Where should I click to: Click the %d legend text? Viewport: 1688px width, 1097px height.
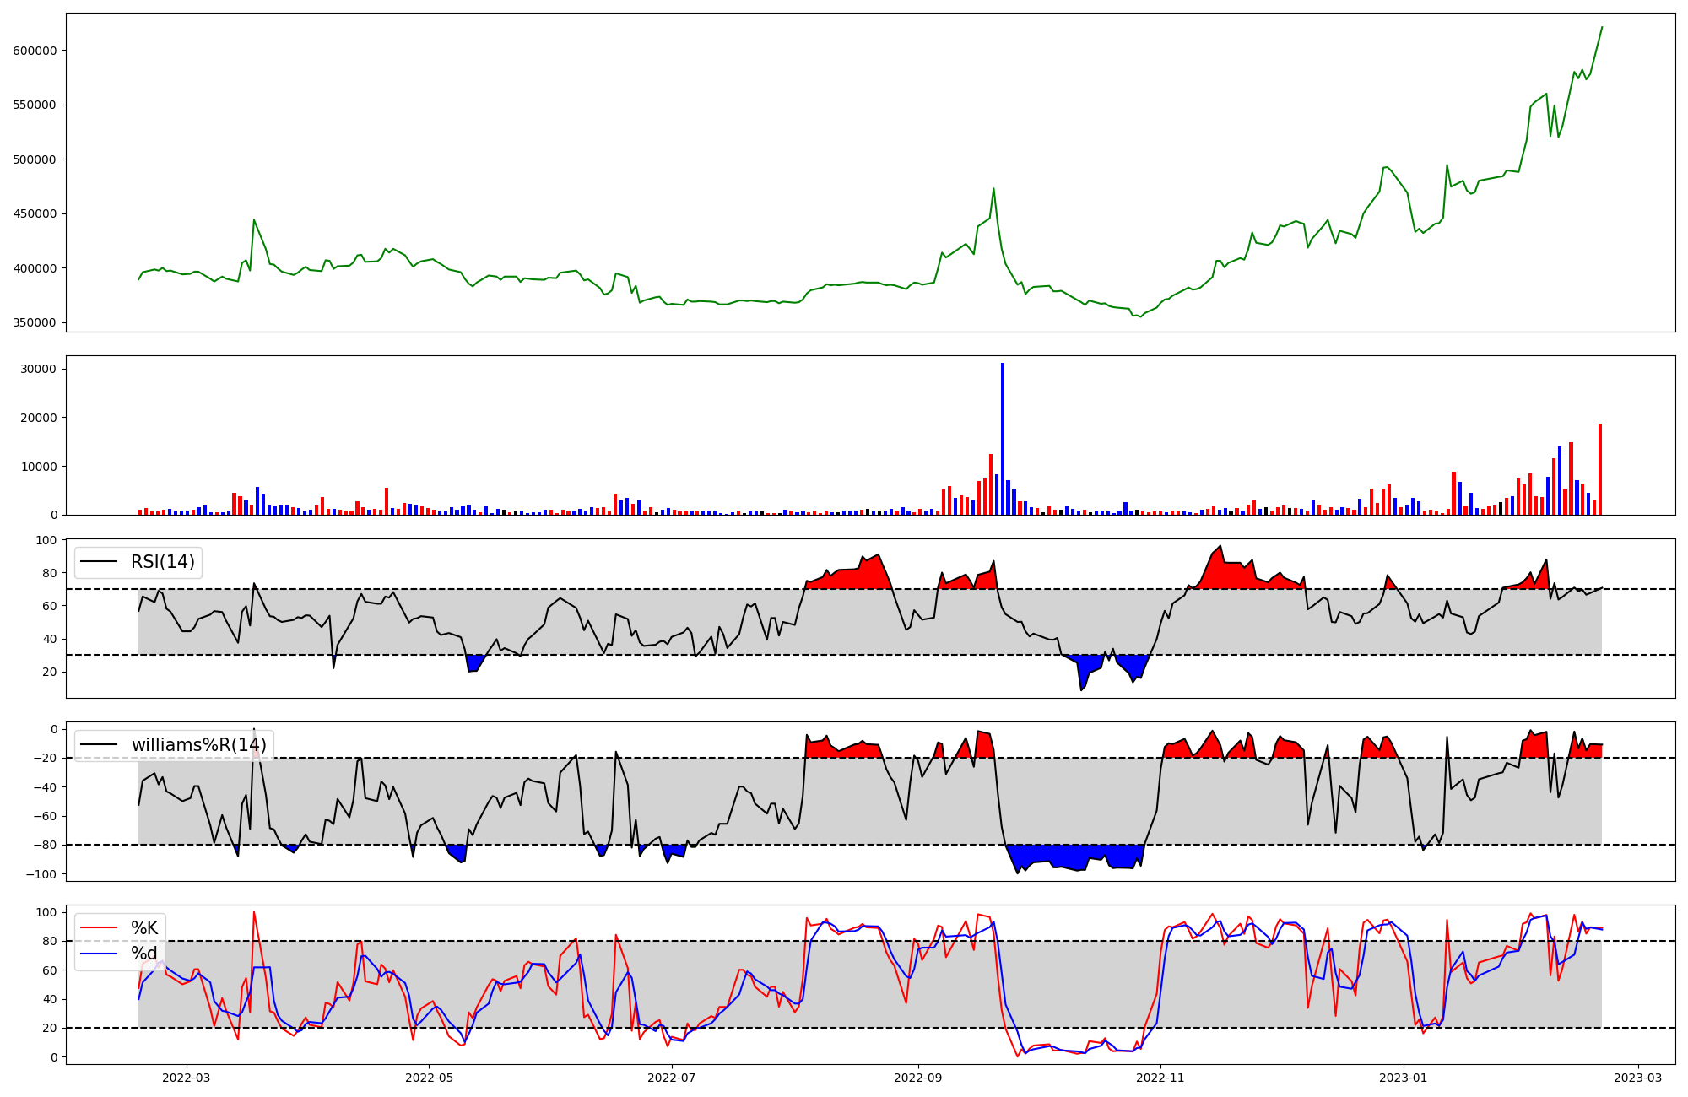[x=144, y=954]
